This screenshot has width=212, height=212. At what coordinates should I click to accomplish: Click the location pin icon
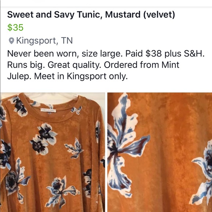(11, 41)
